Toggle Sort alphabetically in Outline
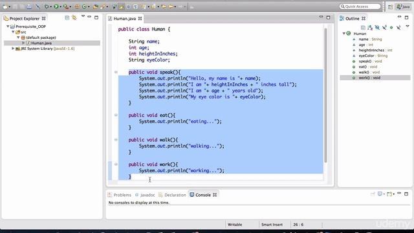This screenshot has width=414, height=233. 370,27
